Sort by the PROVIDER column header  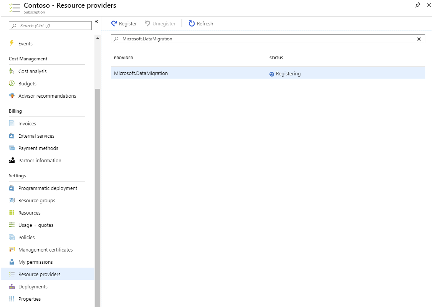coord(124,58)
